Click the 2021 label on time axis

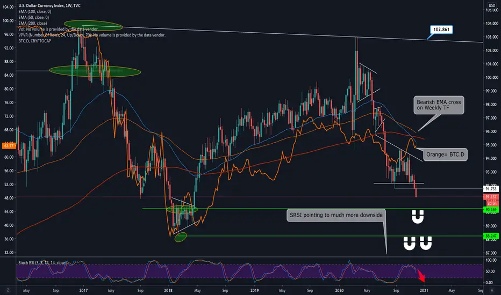coord(424,291)
